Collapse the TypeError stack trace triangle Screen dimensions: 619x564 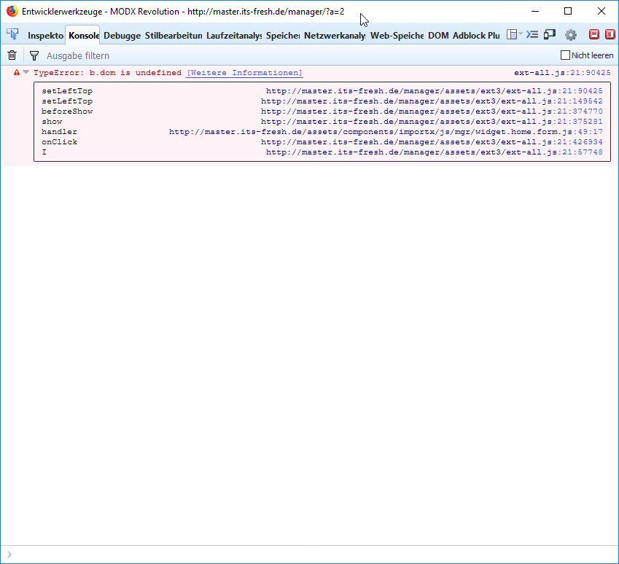tap(25, 73)
